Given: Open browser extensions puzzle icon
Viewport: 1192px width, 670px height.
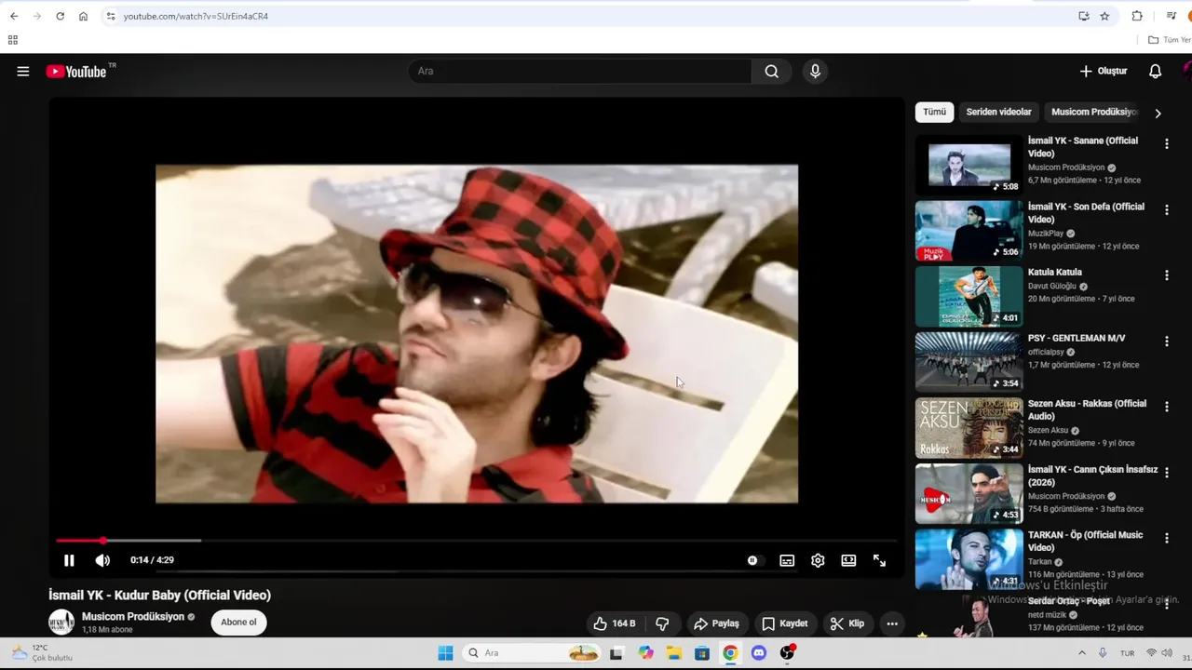Looking at the screenshot, I should pos(1137,16).
